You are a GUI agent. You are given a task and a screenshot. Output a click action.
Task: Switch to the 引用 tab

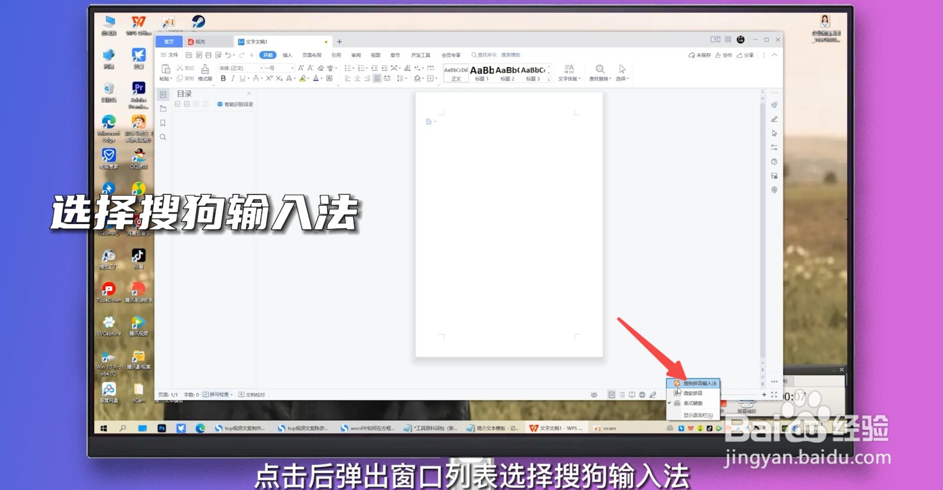click(336, 55)
